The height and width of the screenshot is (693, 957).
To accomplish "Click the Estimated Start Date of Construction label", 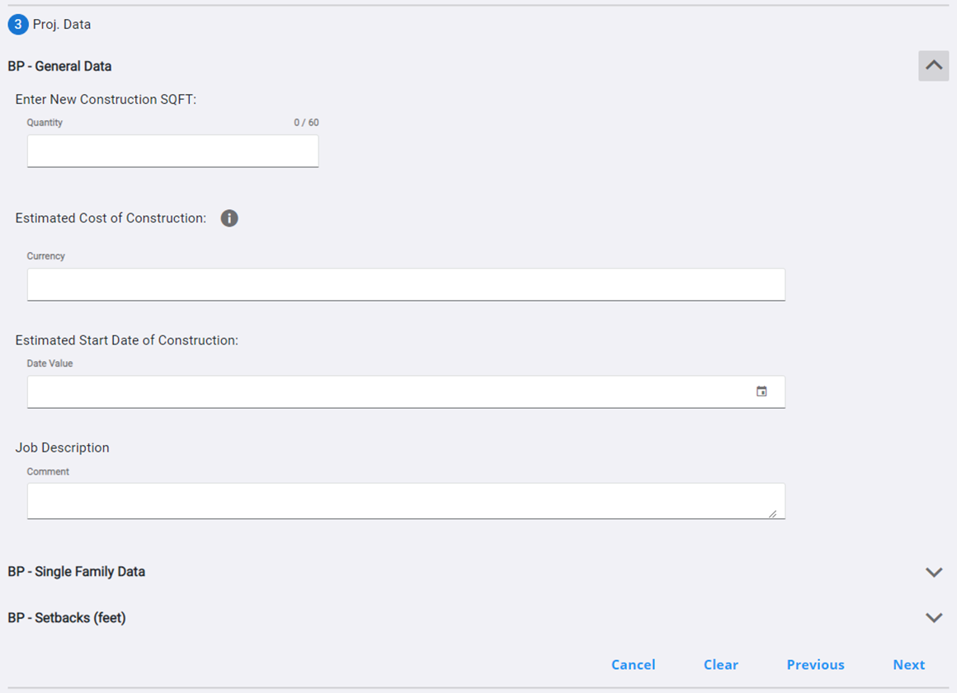I will pyautogui.click(x=126, y=340).
